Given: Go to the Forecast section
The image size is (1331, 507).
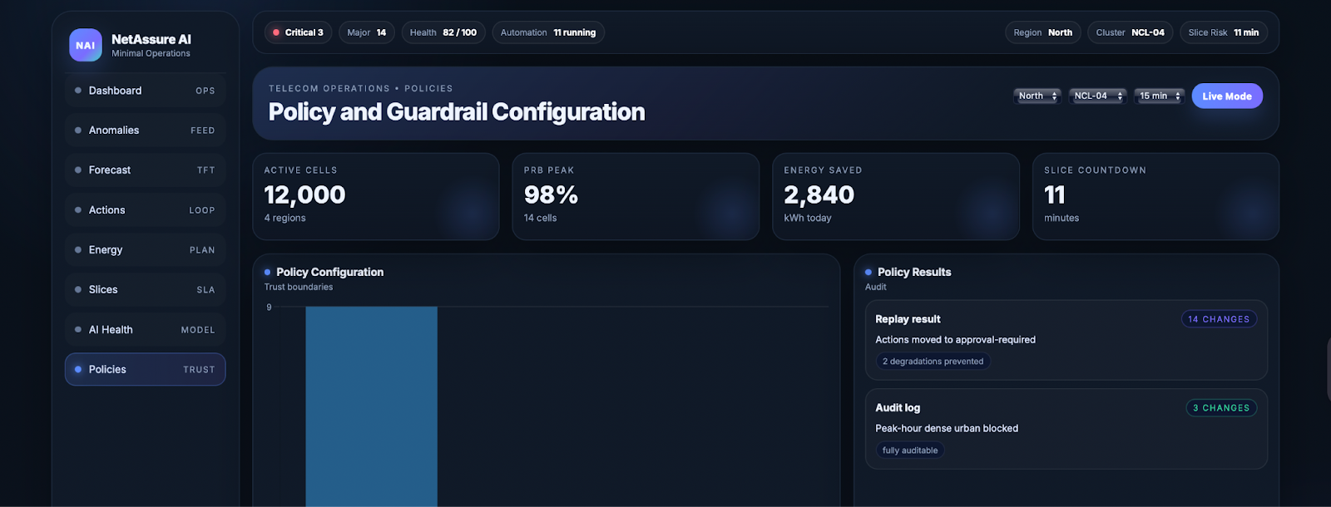Looking at the screenshot, I should click(x=145, y=170).
